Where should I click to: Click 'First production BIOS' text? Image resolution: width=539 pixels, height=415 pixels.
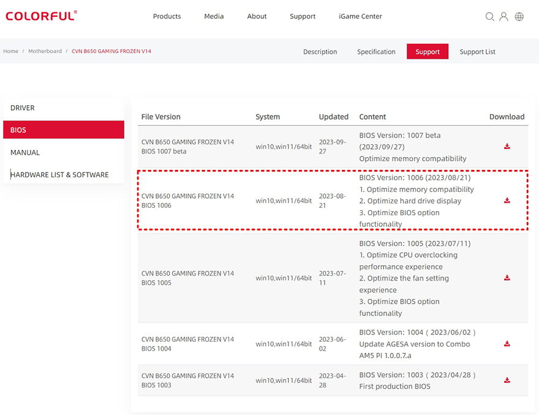[x=394, y=386]
